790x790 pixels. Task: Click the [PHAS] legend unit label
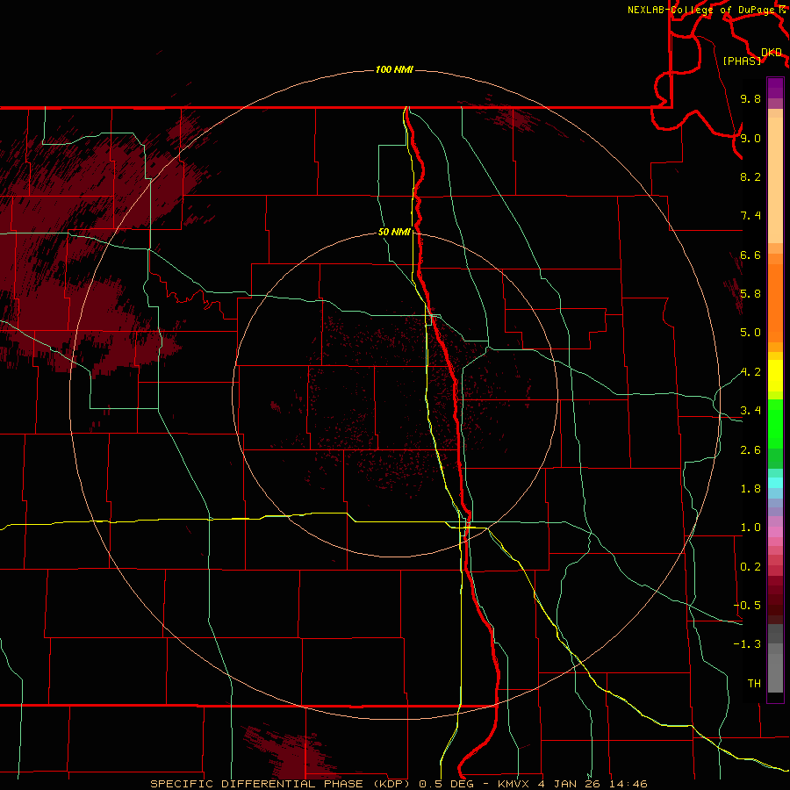742,61
